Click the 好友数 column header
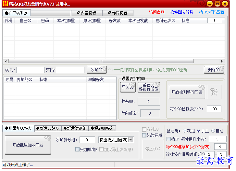Image resolution: width=236 pixels, height=171 pixels. pyautogui.click(x=115, y=21)
